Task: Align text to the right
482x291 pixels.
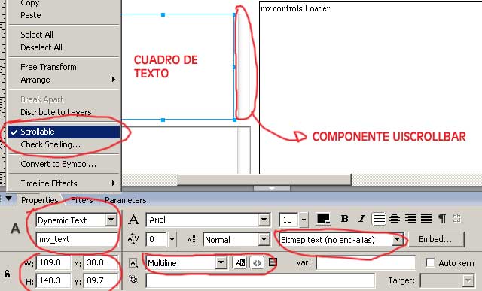Action: (410, 219)
